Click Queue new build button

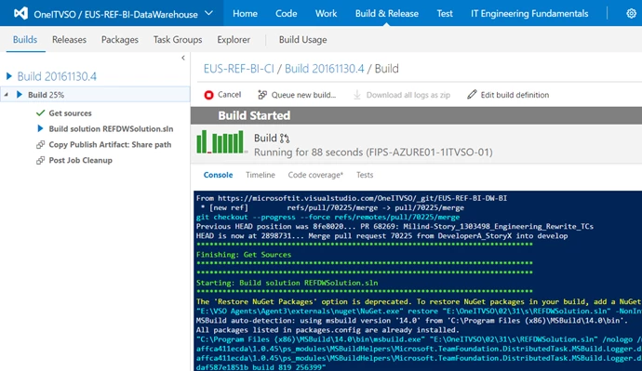tap(297, 95)
